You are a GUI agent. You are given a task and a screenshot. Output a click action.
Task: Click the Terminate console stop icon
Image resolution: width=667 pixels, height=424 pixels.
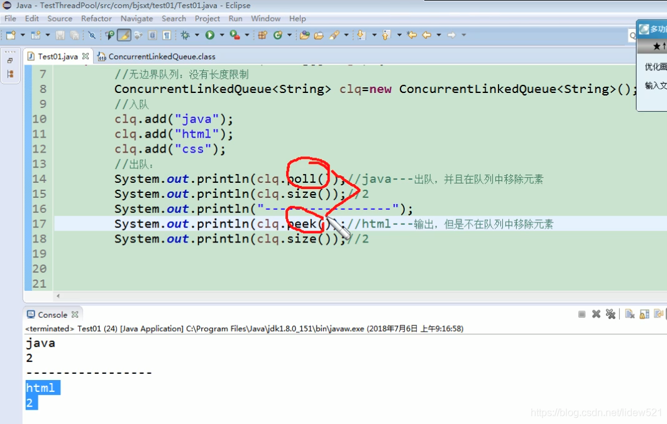pyautogui.click(x=582, y=315)
